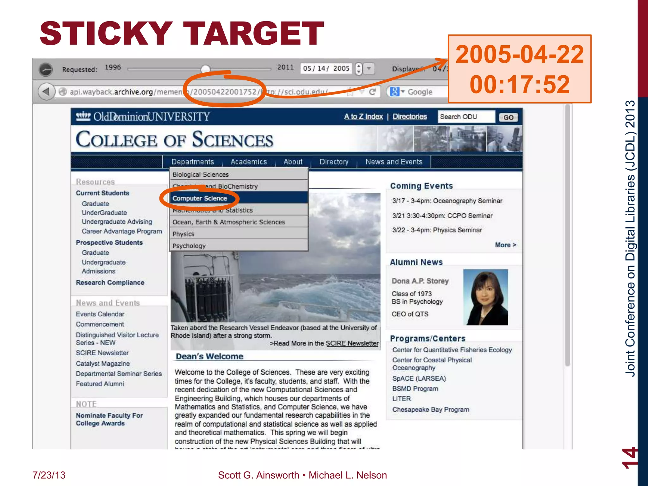This screenshot has height=486, width=648.
Task: Open Undergraduate Advising link
Action: (x=117, y=222)
